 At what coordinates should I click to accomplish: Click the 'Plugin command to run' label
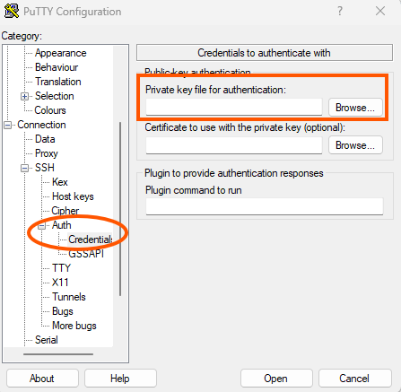tap(194, 190)
